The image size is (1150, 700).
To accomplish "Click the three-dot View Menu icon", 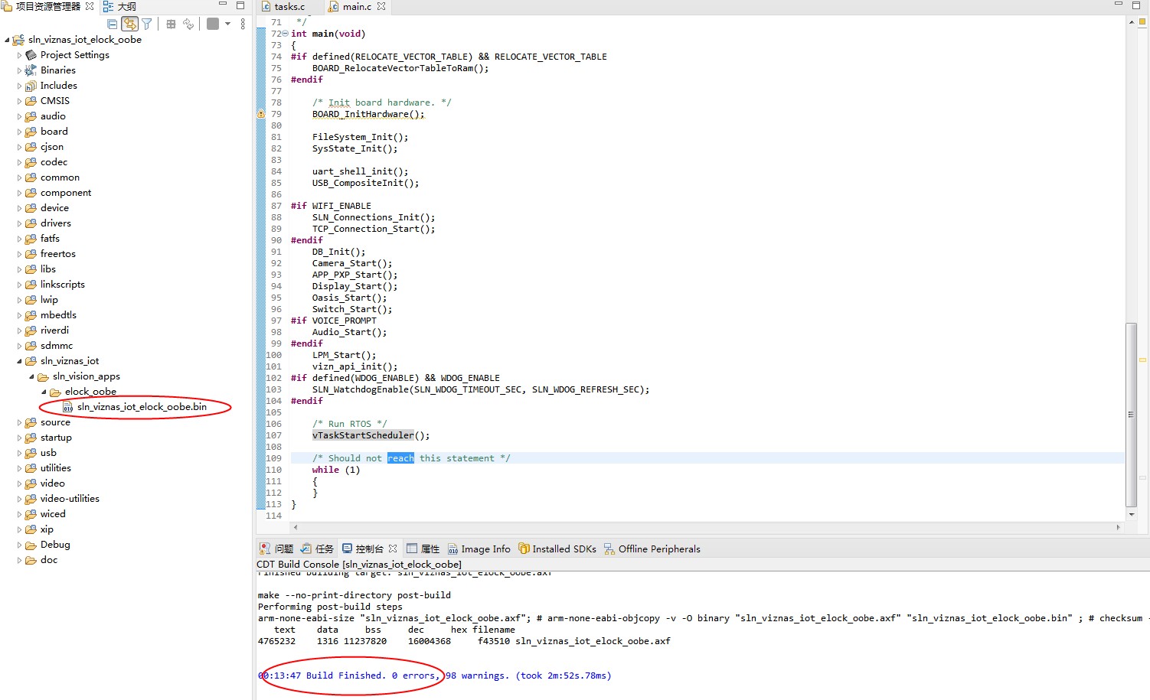I will click(x=243, y=24).
